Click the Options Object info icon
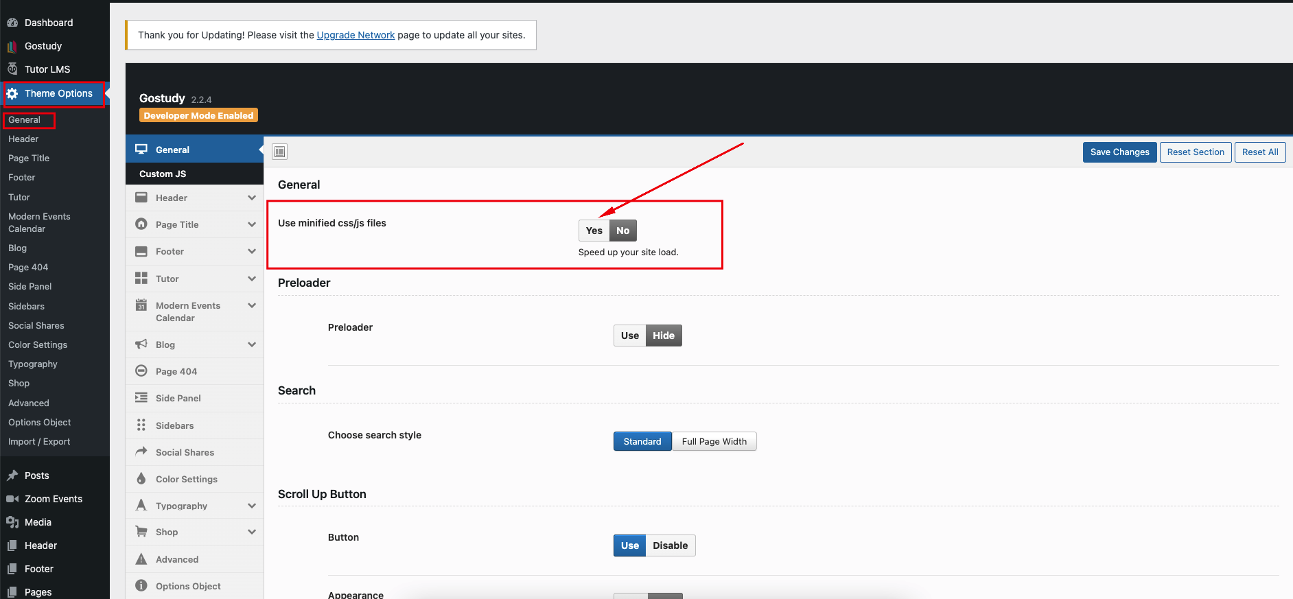Viewport: 1293px width, 599px height. (x=141, y=585)
